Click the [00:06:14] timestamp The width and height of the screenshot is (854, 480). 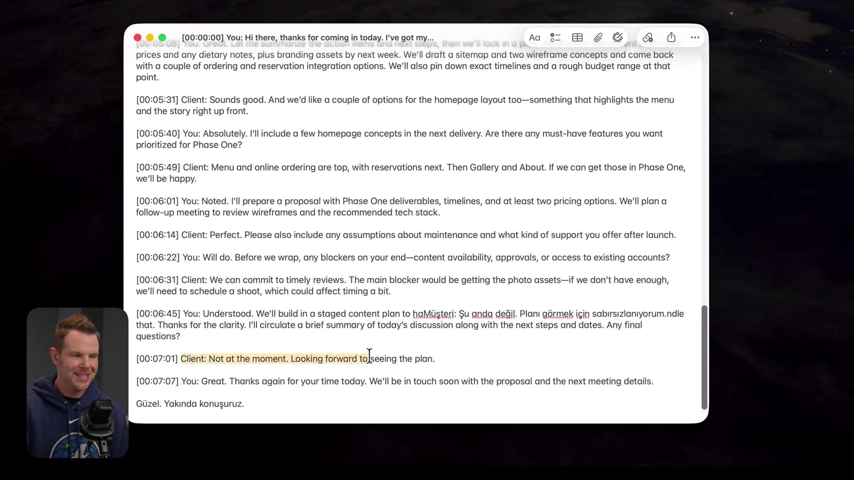pyautogui.click(x=157, y=235)
